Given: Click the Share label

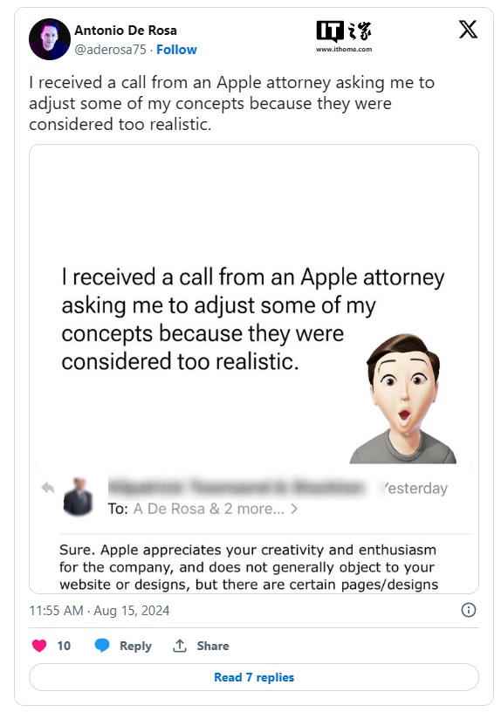Looking at the screenshot, I should point(213,646).
